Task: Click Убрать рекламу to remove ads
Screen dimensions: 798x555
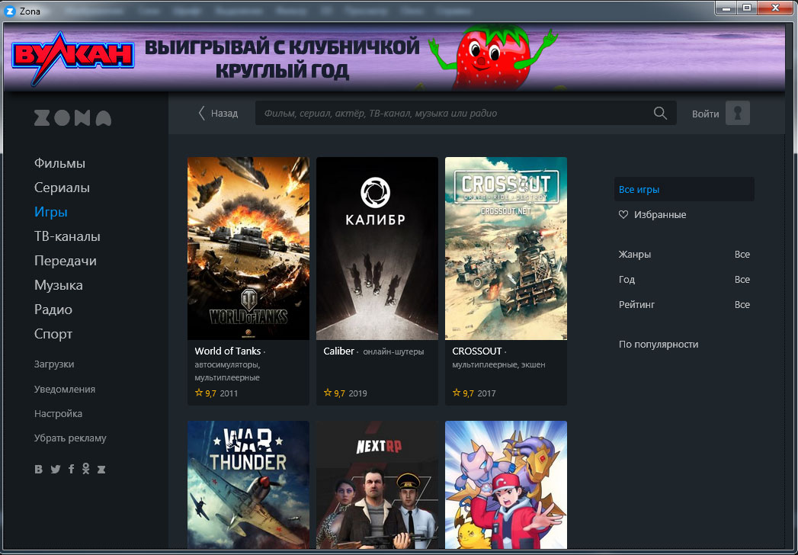Action: [x=70, y=438]
